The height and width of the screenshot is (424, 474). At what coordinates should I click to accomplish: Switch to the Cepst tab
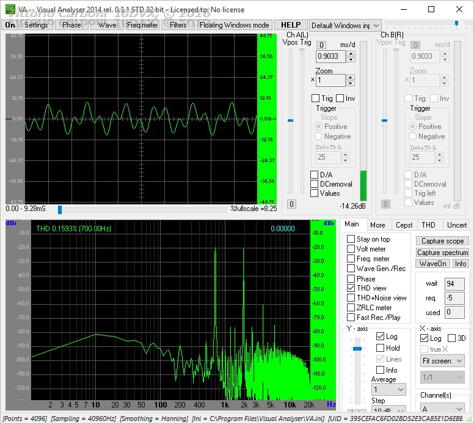click(x=404, y=225)
